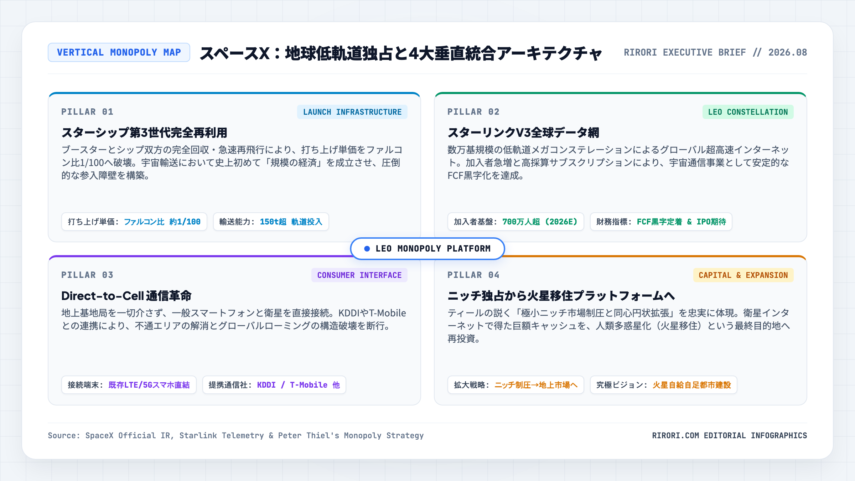Click the Source: SpaceX Official IR footer text
The height and width of the screenshot is (481, 855).
coord(236,435)
